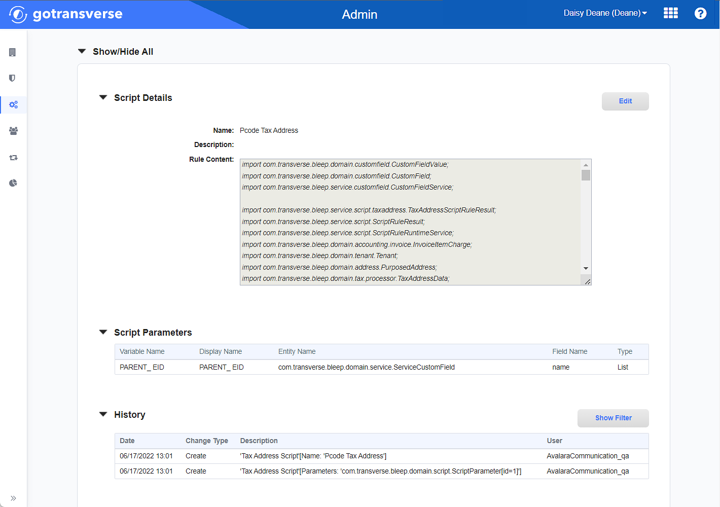Collapse the Script Details section
Image resolution: width=720 pixels, height=507 pixels.
[x=103, y=97]
